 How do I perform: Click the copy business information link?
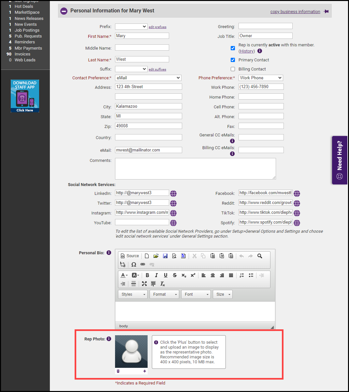tap(295, 12)
